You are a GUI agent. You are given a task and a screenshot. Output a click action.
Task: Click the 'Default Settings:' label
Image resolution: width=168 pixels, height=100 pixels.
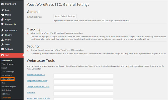click(x=34, y=17)
